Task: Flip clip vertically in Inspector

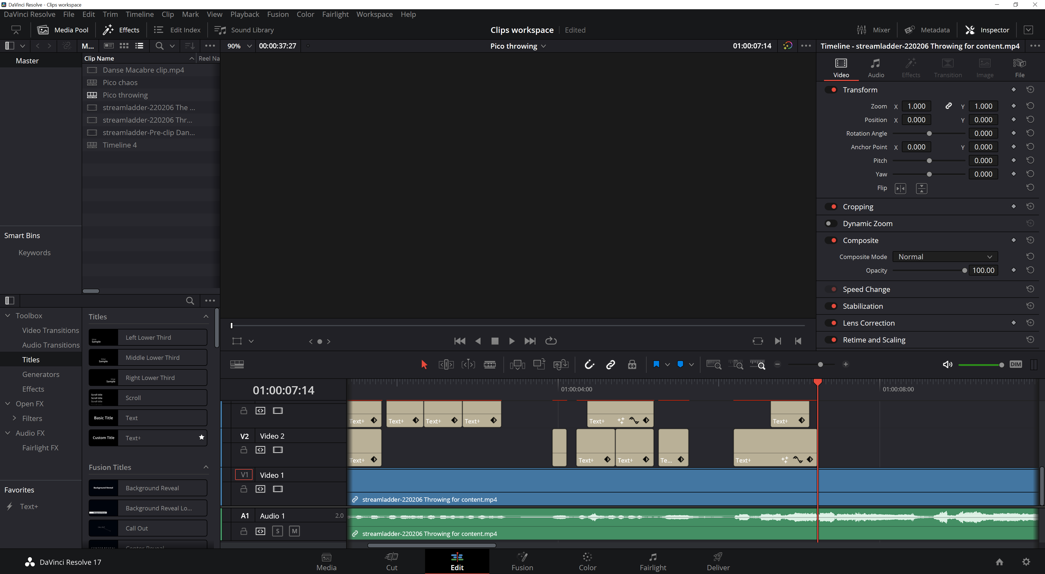Action: pos(921,188)
